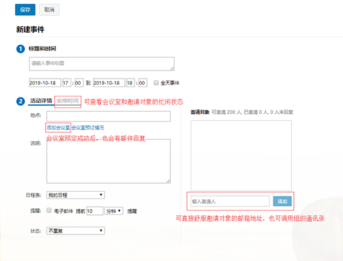Click the start hour box showing 17
This screenshot has height=261, width=343.
(66, 83)
